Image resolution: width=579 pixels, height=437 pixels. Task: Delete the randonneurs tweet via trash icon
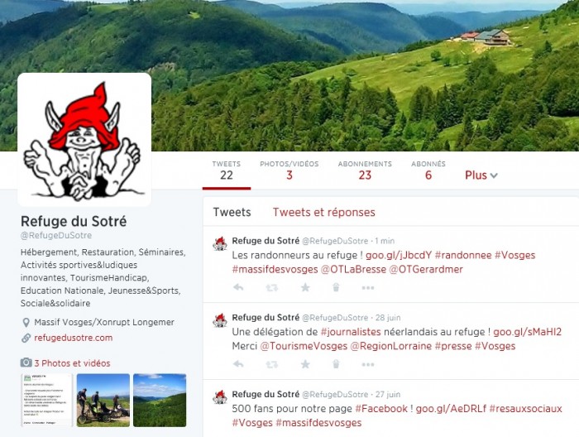(336, 287)
